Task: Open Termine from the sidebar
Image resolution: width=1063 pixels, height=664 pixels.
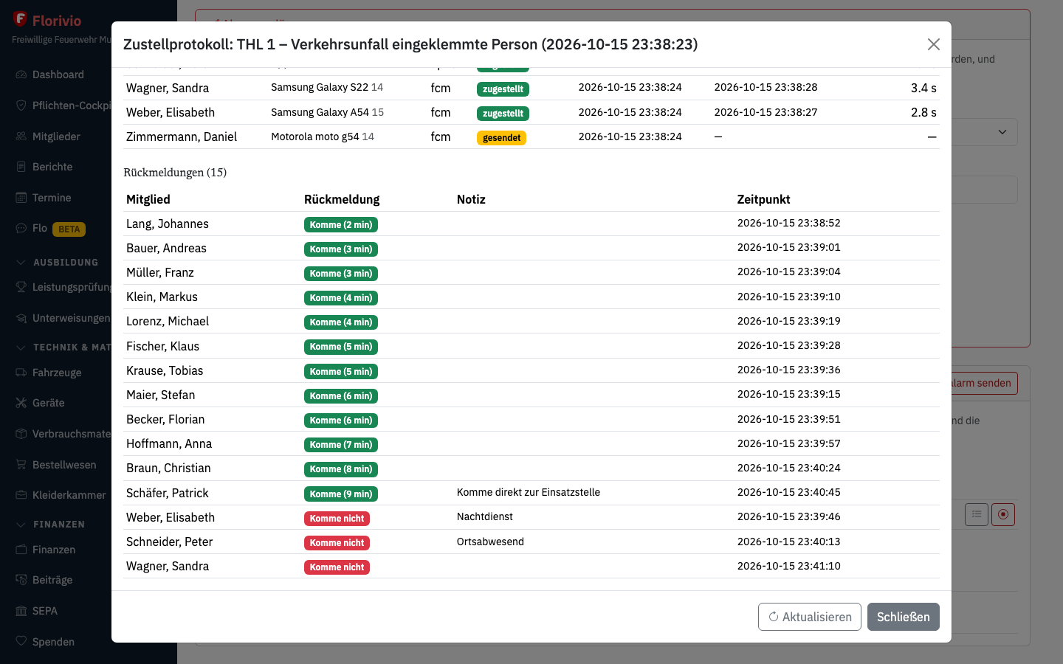Action: click(x=44, y=198)
